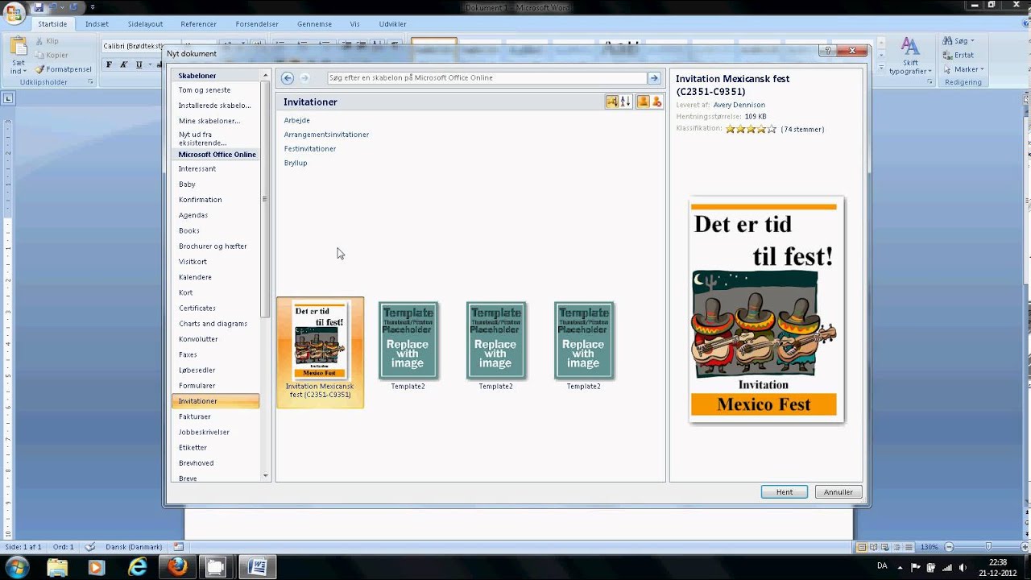Select Invitation Mexicansk fest template thumbnail
The width and height of the screenshot is (1031, 580).
pyautogui.click(x=320, y=352)
